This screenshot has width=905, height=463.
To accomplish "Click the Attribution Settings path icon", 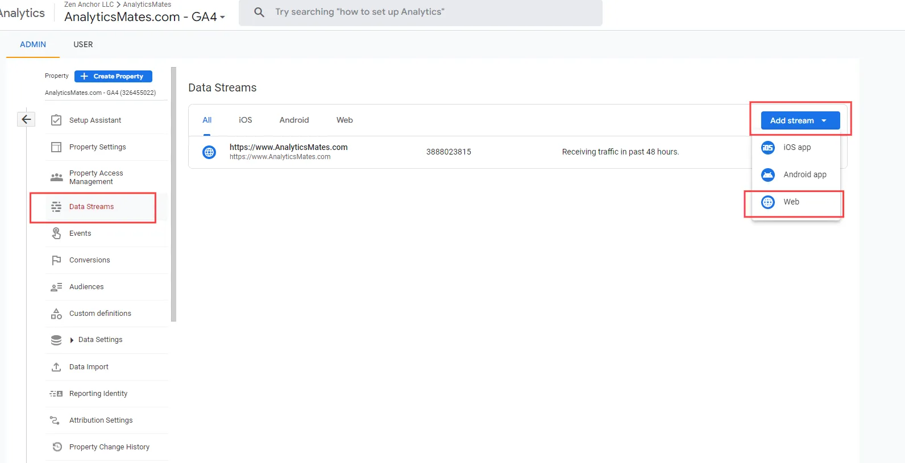I will (55, 420).
